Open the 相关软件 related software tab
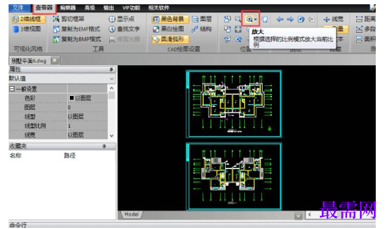Image resolution: width=388 pixels, height=229 pixels. click(x=159, y=8)
